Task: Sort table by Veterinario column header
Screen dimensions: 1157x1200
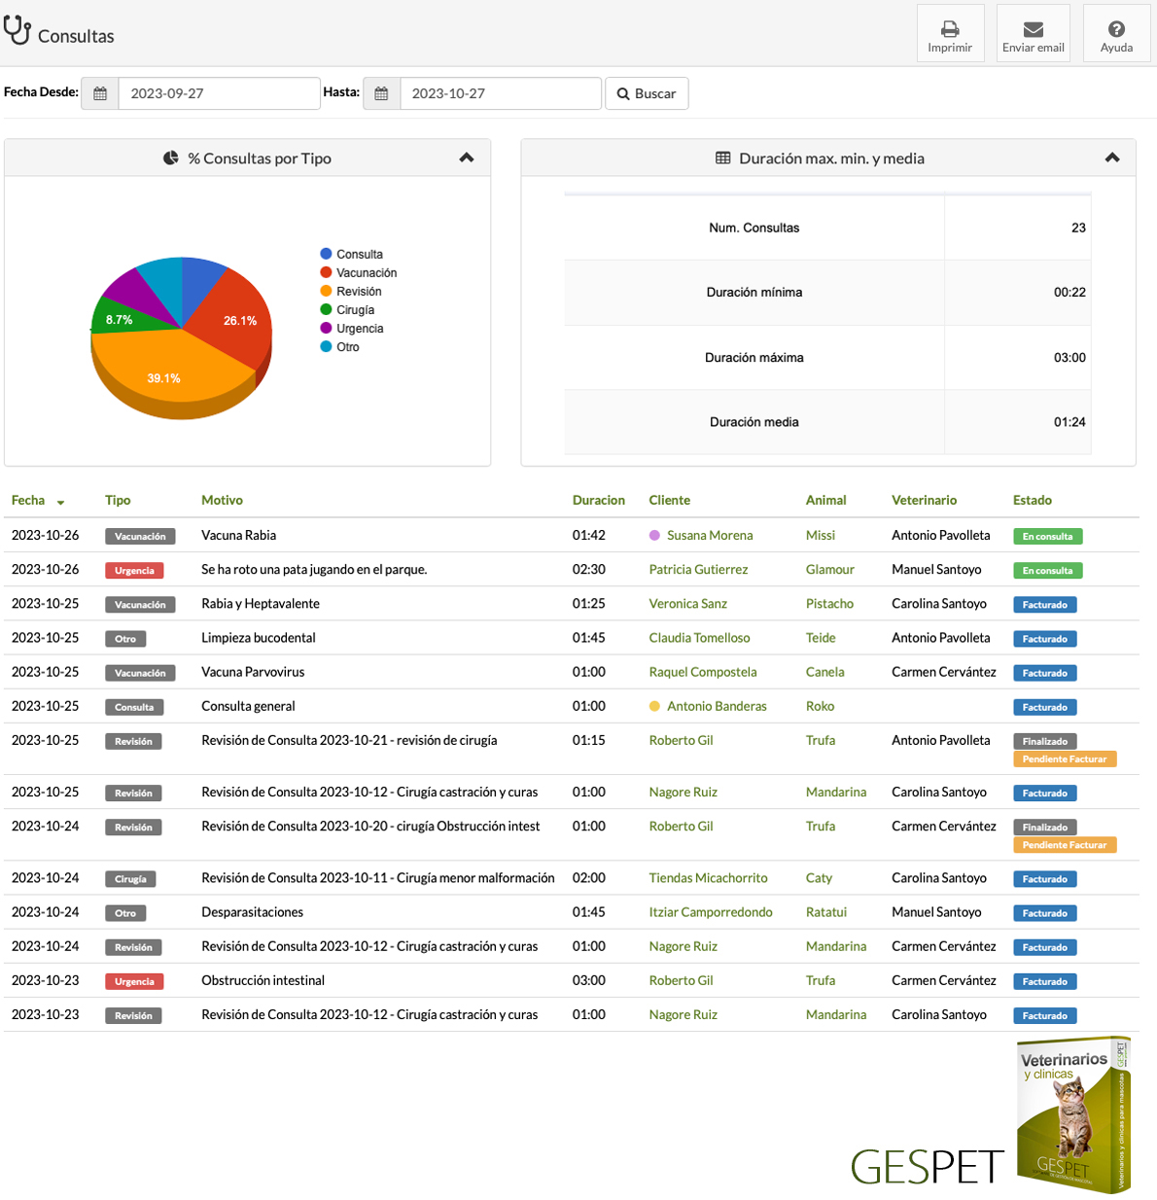Action: 924,501
